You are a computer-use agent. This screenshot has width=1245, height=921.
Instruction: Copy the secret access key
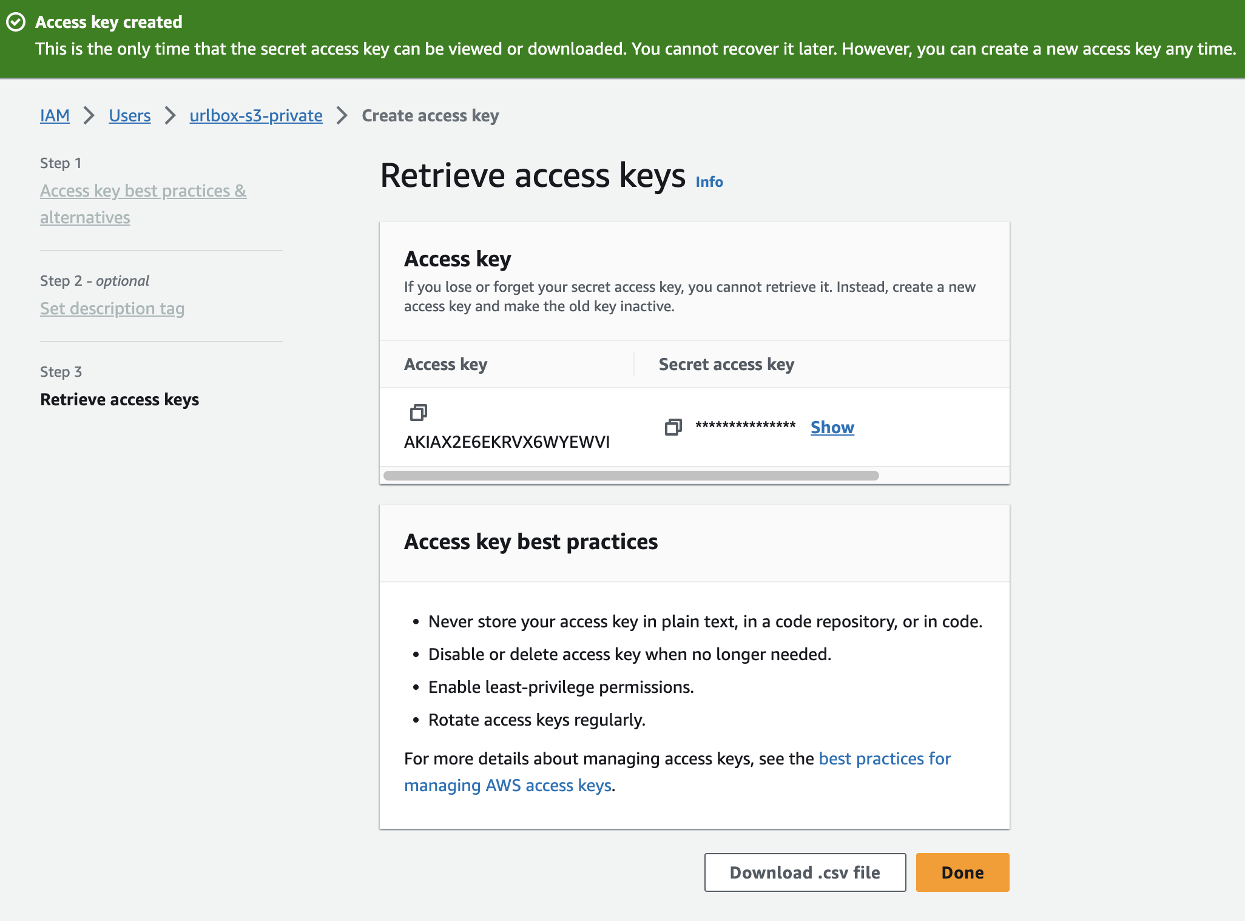click(673, 427)
